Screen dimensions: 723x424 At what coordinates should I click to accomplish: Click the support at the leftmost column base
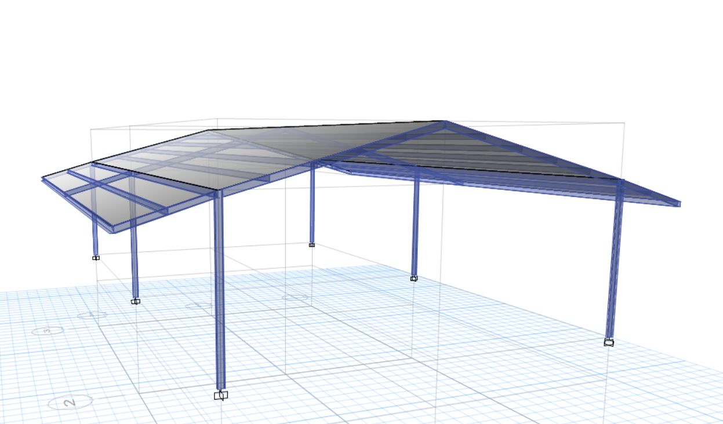[x=96, y=258]
